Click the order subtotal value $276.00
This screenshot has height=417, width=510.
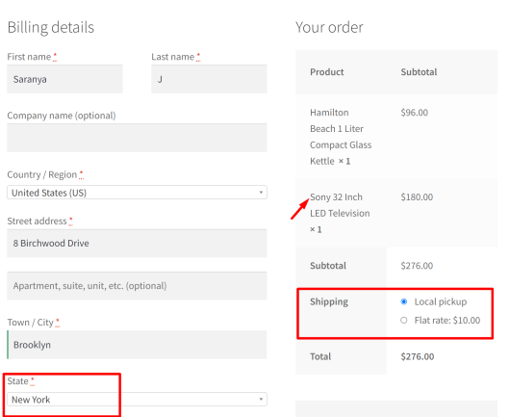coord(417,266)
